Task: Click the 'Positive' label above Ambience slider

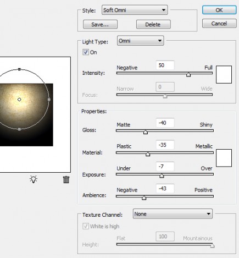Action: [x=203, y=190]
